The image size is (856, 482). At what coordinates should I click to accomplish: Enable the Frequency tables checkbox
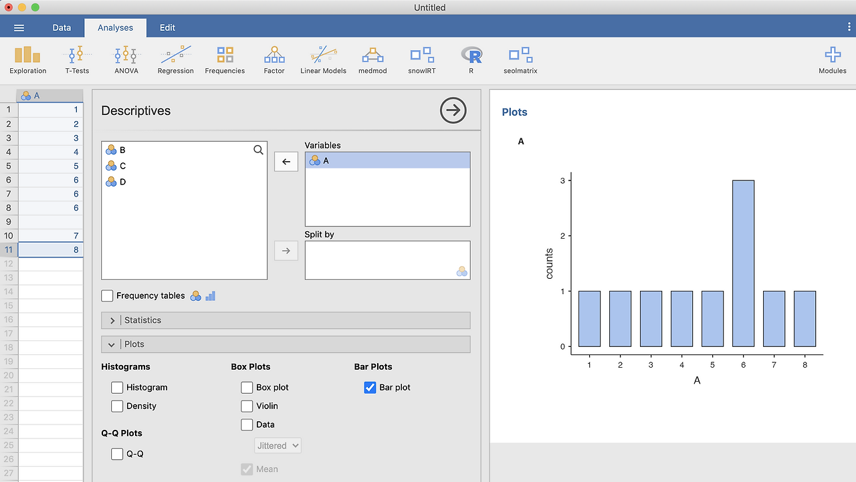click(107, 295)
